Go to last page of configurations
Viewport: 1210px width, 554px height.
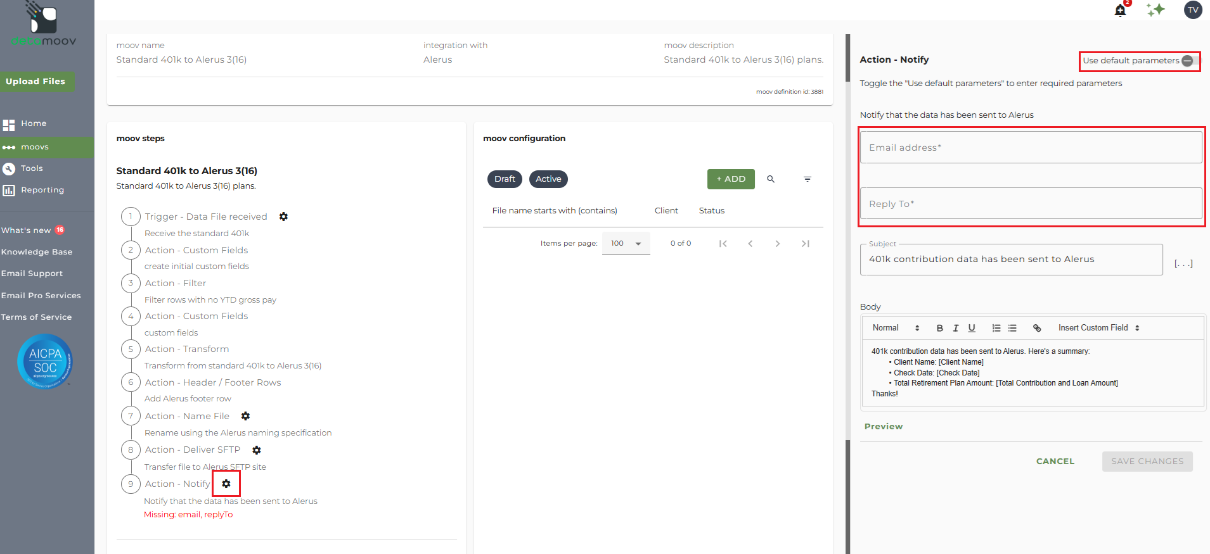pos(806,244)
